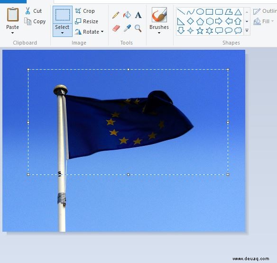Choose the Down arrow shape
This screenshot has width=277, height=263.
pos(181,30)
